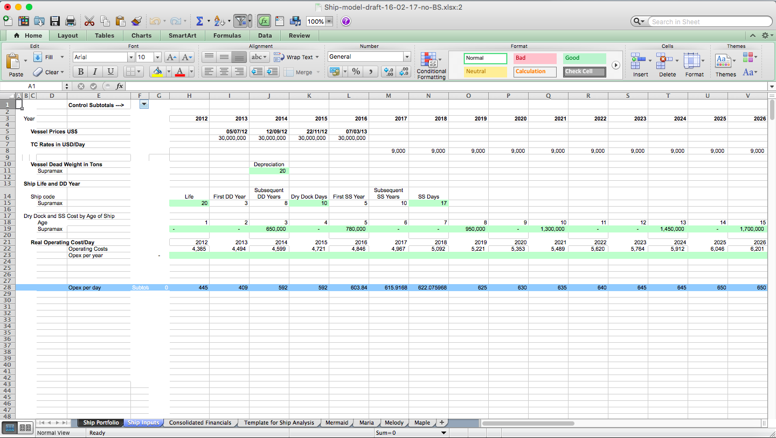Image resolution: width=776 pixels, height=438 pixels.
Task: Align cell contents to the bottom
Action: [239, 57]
